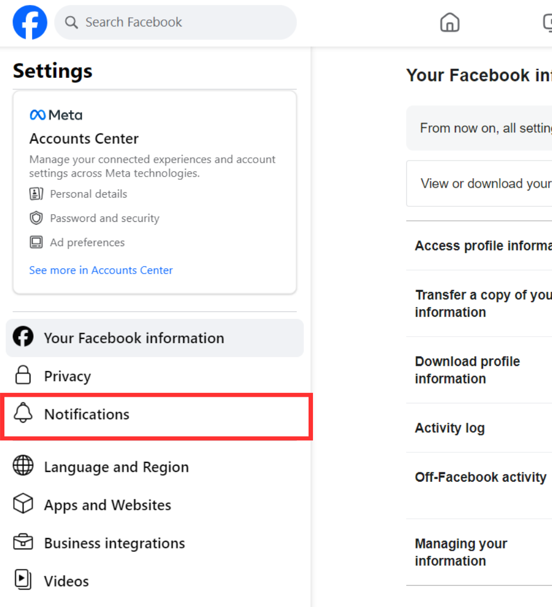Click the Notifications bell icon
Image resolution: width=552 pixels, height=607 pixels.
pyautogui.click(x=23, y=414)
